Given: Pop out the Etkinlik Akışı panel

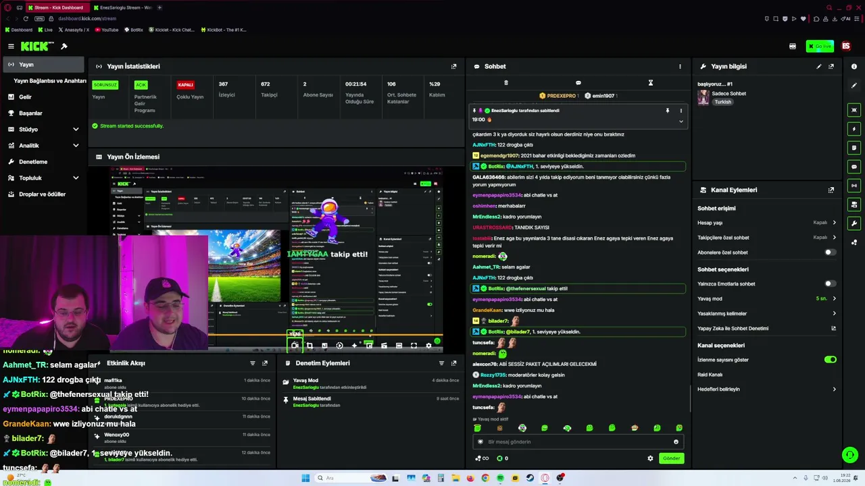Looking at the screenshot, I should 265,363.
